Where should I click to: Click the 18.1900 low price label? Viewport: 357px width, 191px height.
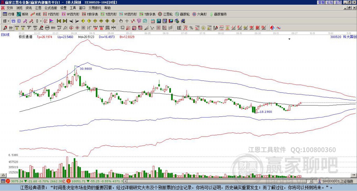point(266,112)
